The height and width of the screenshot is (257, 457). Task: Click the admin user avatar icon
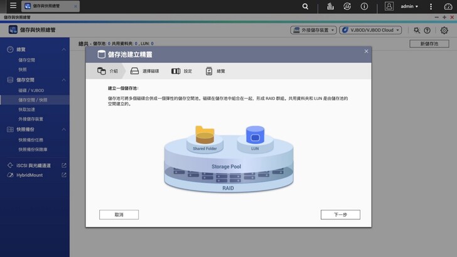pyautogui.click(x=389, y=6)
